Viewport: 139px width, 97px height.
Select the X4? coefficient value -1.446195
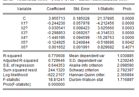(x=56, y=38)
